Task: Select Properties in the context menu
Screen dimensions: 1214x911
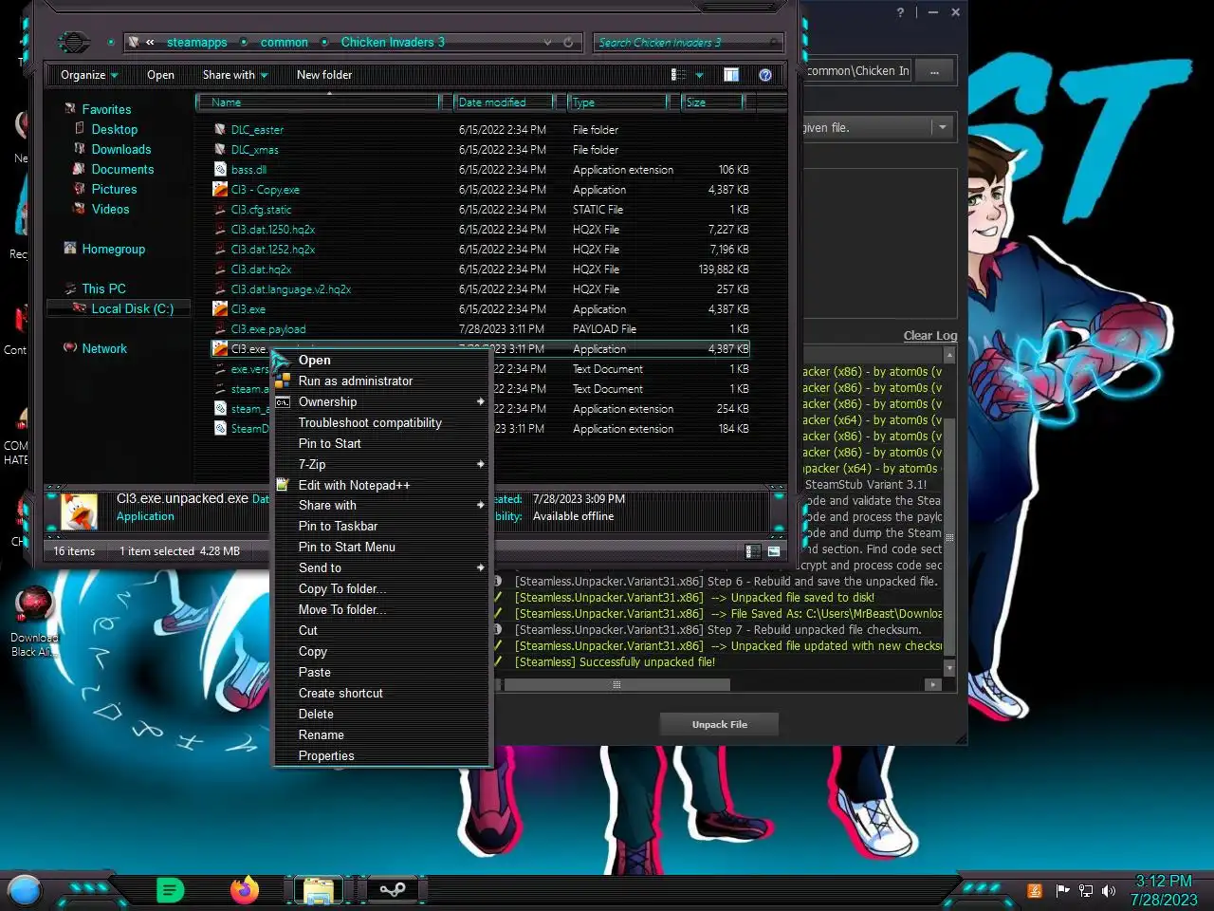Action: click(x=381, y=756)
